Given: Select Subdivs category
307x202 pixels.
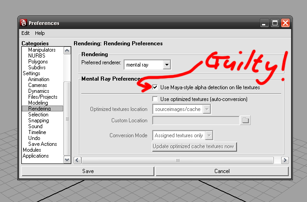Looking at the screenshot, I should coord(37,67).
